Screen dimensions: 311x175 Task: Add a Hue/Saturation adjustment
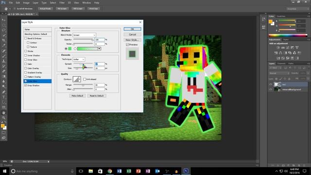[x=276, y=53]
